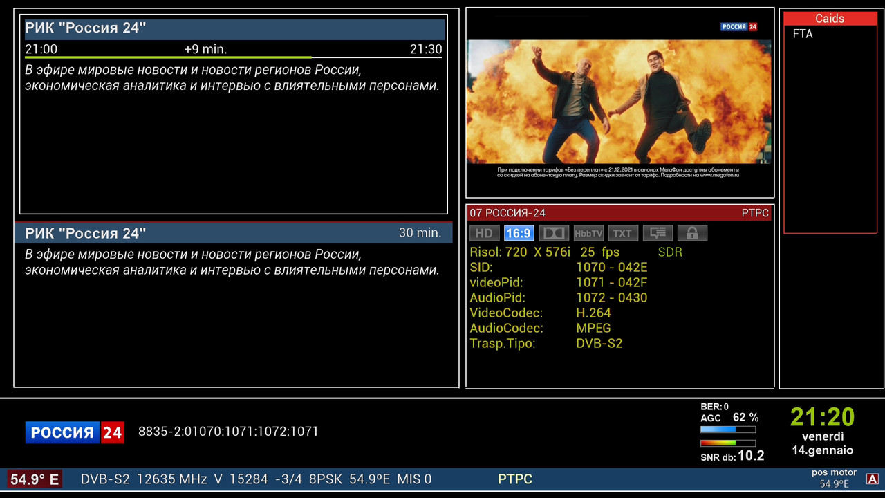Click AudioPid value 1072 - 0430
Viewport: 885px width, 498px height.
(612, 298)
